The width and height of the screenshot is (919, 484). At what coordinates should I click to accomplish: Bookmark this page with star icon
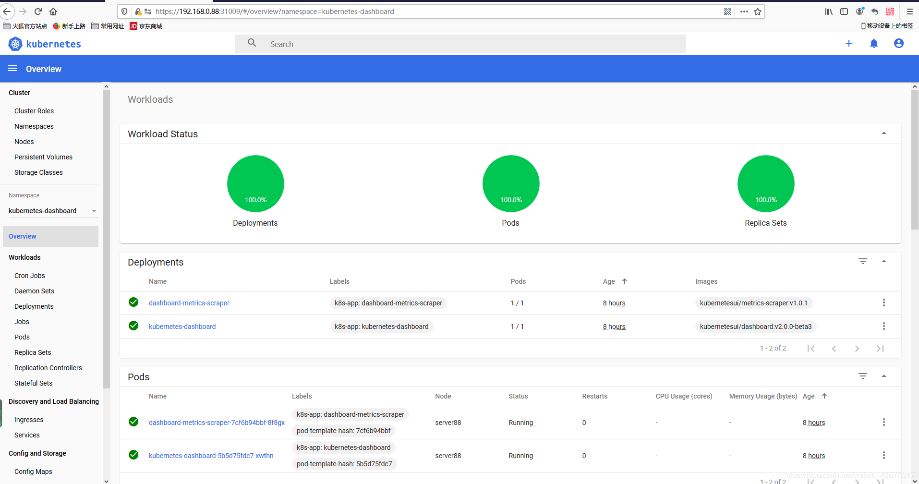[x=758, y=12]
